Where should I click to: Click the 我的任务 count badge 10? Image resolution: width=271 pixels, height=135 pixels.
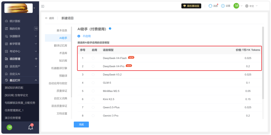(36, 29)
